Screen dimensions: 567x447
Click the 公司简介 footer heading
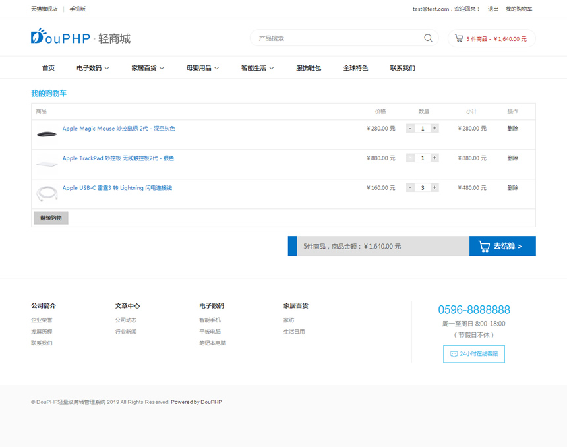44,306
